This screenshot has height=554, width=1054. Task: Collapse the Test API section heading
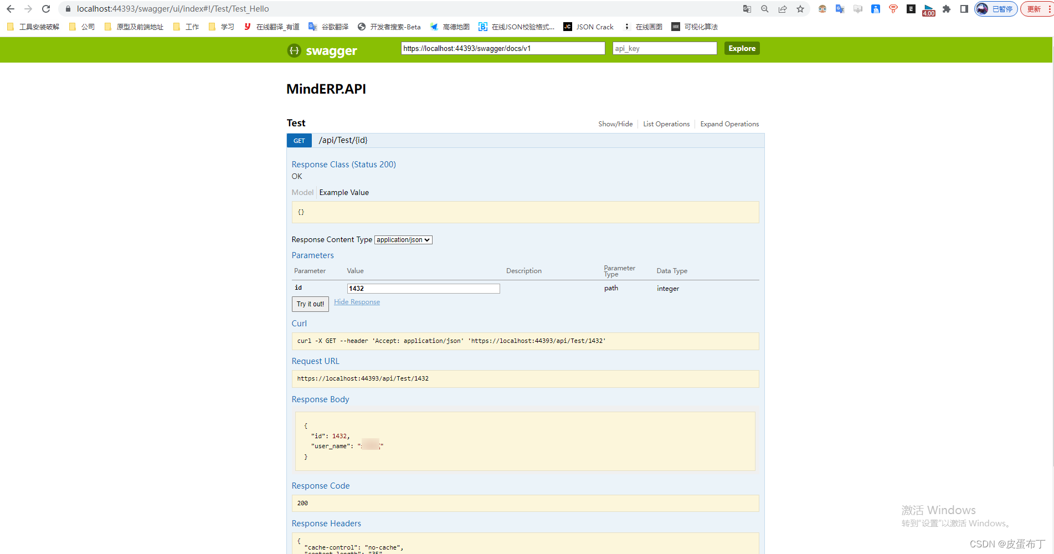[x=296, y=123]
